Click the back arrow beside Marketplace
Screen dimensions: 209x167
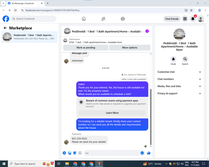pos(5,28)
